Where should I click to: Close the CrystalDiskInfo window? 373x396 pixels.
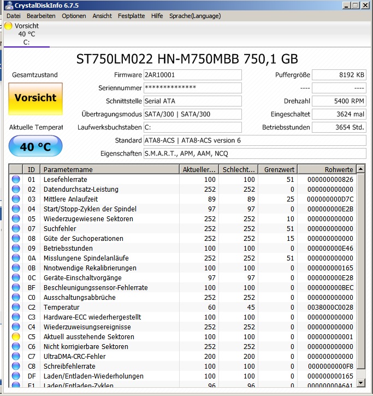point(365,5)
